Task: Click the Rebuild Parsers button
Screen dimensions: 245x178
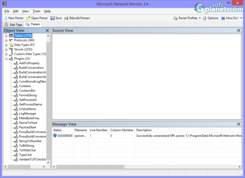Action: pos(77,18)
